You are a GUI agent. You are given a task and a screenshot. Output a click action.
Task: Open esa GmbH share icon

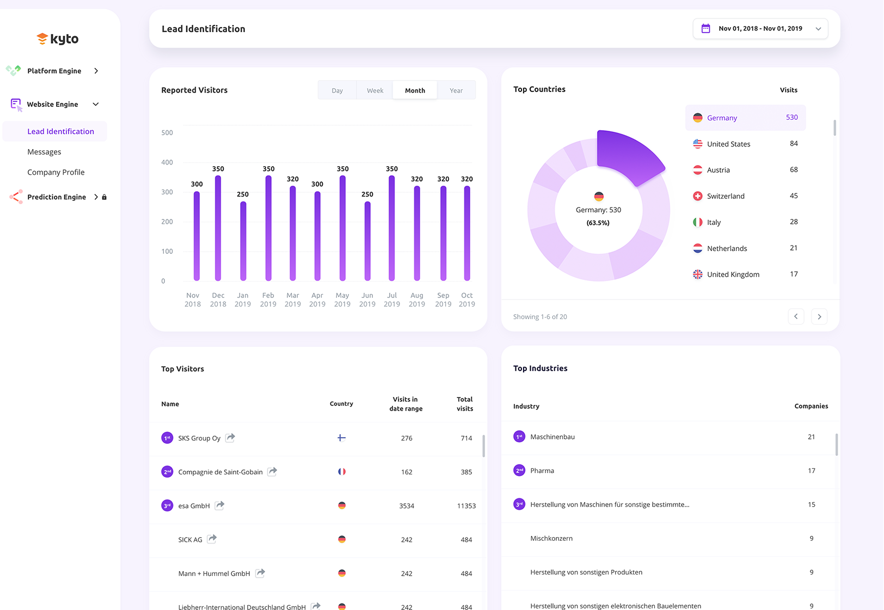coord(219,505)
